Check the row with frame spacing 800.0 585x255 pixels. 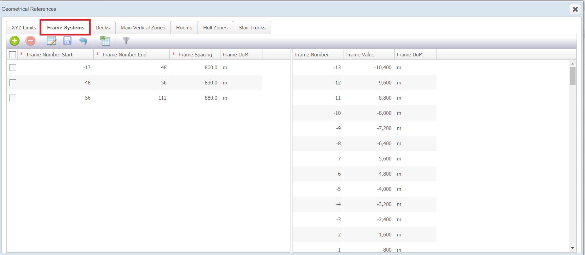pos(13,68)
